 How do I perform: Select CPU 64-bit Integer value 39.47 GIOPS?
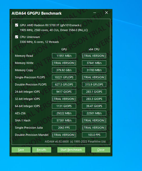[94, 106]
